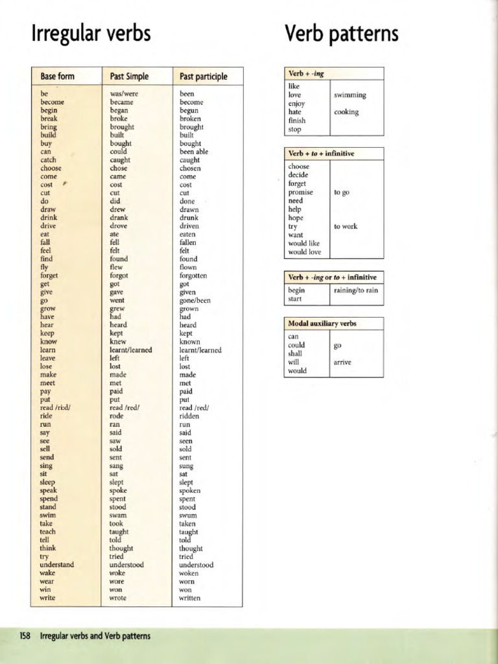The height and width of the screenshot is (664, 498).
Task: Click the word "was/were"
Action: click(x=124, y=93)
